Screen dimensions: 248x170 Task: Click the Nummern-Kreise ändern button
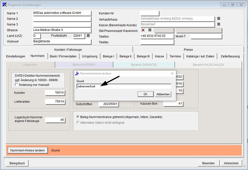[x=28, y=150]
